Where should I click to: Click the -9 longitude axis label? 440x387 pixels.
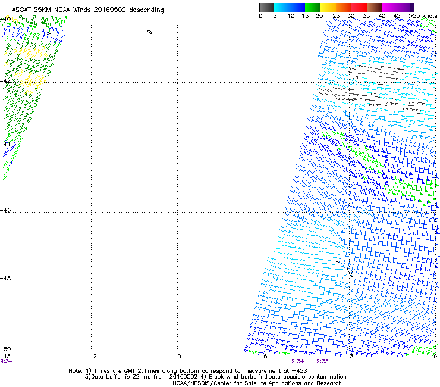pyautogui.click(x=177, y=357)
